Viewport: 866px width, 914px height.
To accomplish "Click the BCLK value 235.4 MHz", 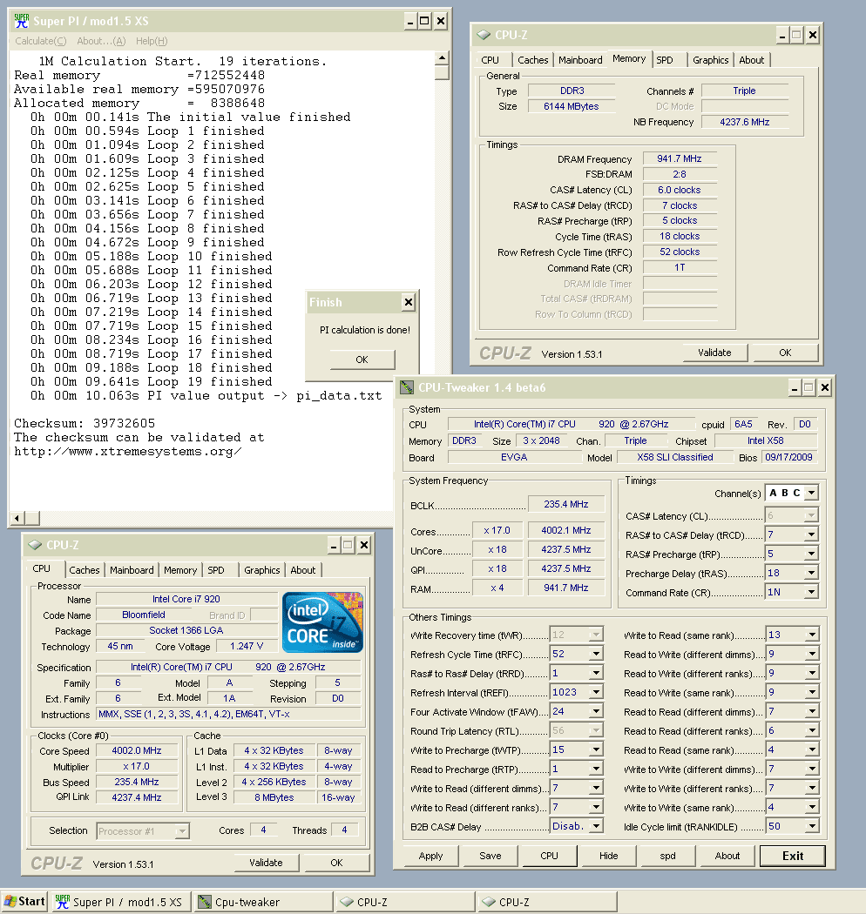I will pos(566,504).
